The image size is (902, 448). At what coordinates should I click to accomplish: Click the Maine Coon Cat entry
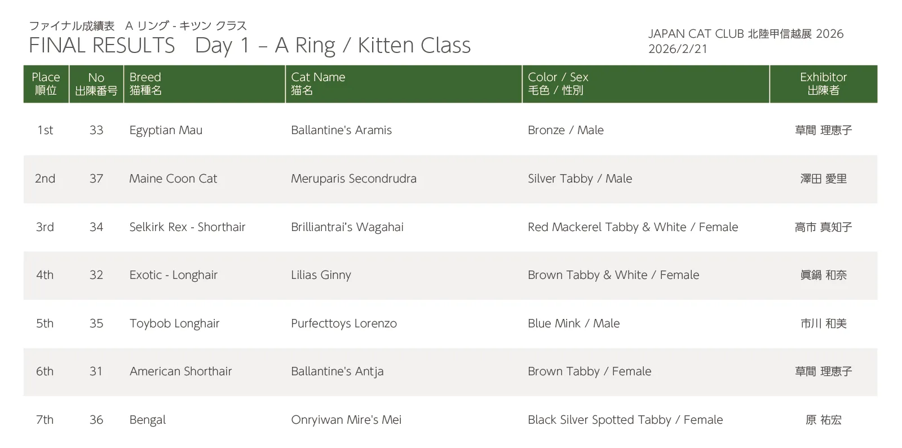pyautogui.click(x=173, y=179)
